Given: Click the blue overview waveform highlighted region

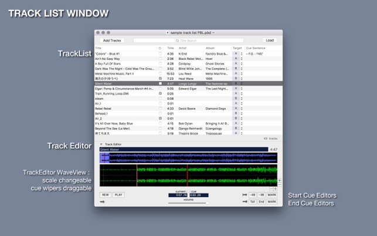Looking at the screenshot, I should 104,158.
